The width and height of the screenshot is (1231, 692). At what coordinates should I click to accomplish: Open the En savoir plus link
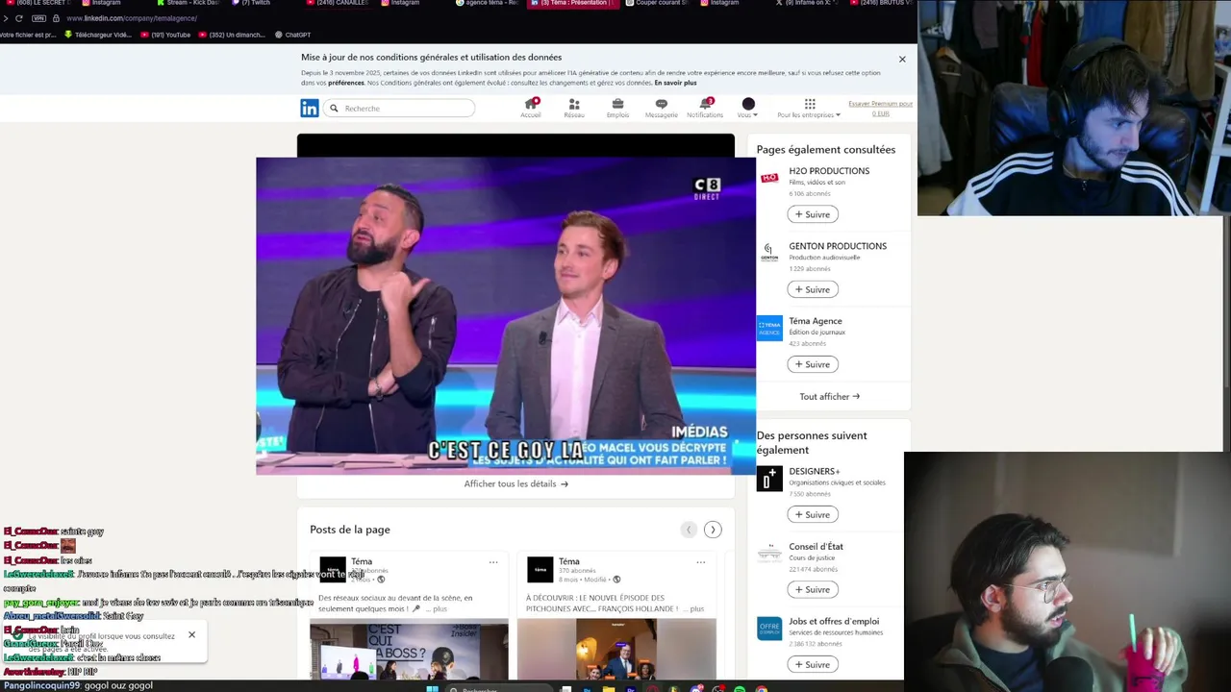click(x=675, y=83)
